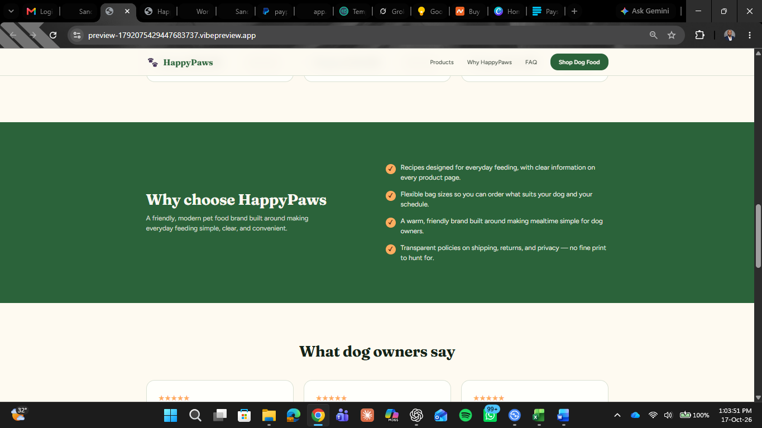
Task: Open Windows taskbar Search
Action: 195,415
